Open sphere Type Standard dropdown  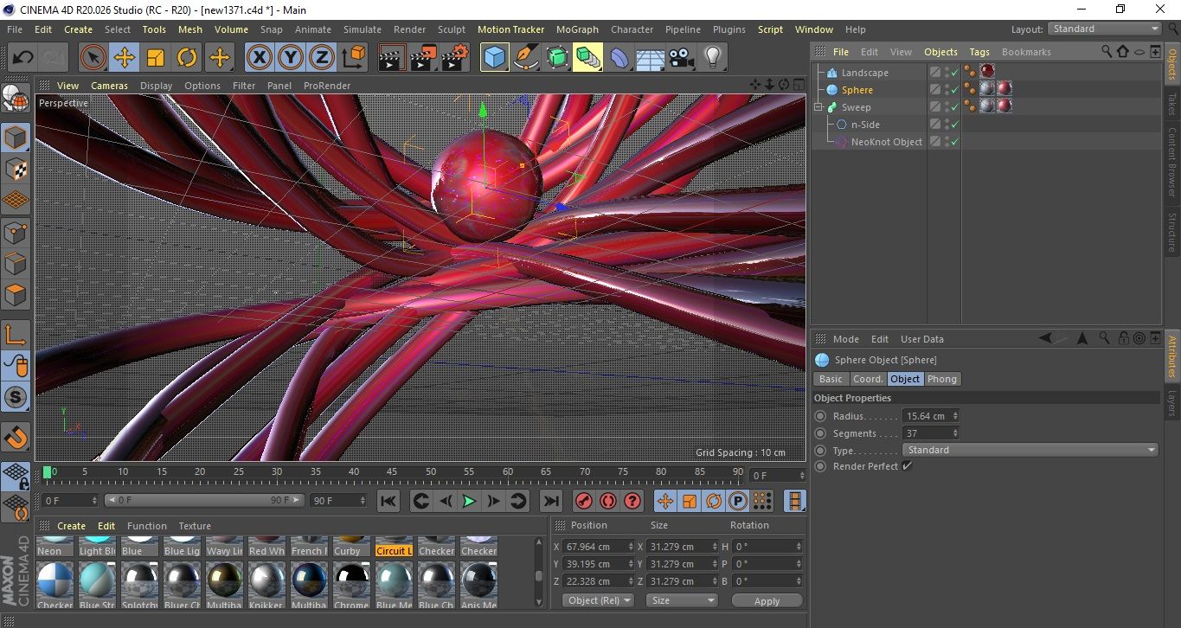(1030, 450)
